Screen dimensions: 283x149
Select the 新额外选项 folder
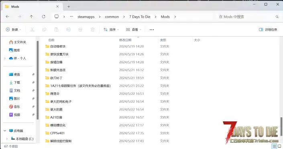click(x=55, y=70)
